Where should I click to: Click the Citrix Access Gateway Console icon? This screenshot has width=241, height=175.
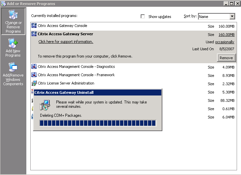34,26
